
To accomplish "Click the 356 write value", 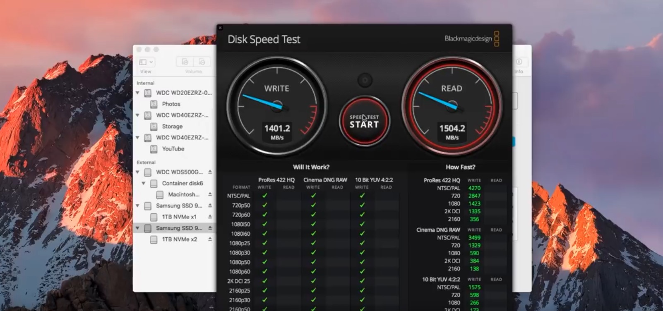I will 474,219.
